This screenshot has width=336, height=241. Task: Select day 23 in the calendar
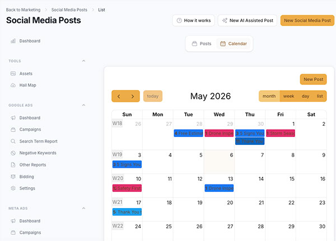coord(322,202)
